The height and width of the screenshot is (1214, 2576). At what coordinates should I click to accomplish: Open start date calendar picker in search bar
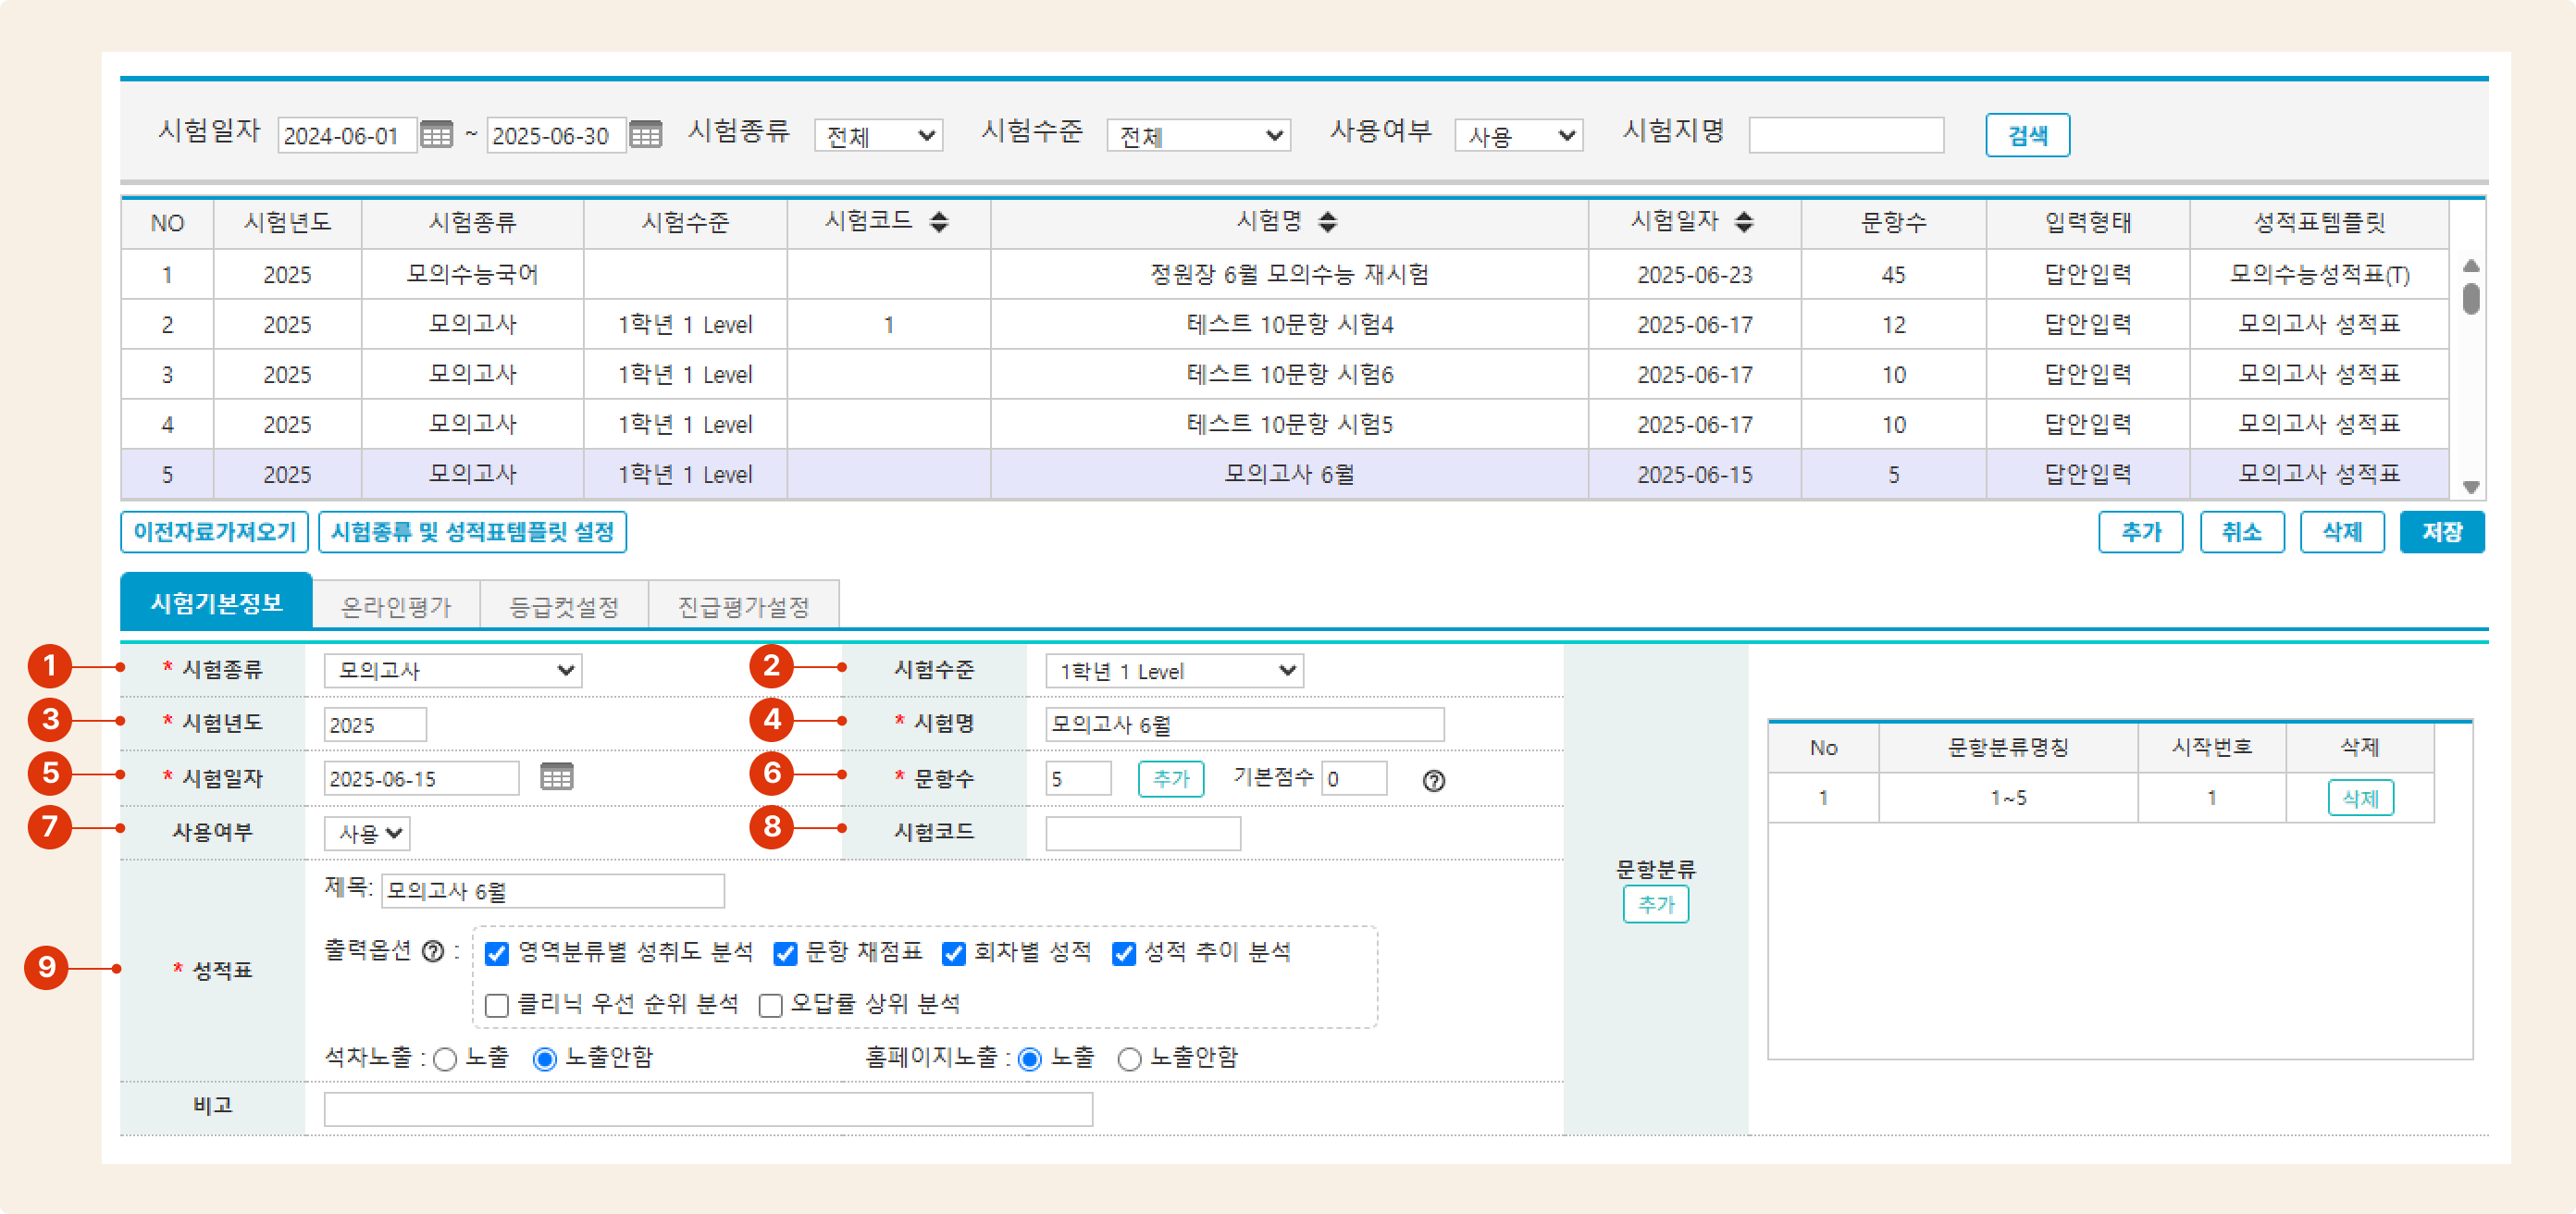tap(436, 135)
